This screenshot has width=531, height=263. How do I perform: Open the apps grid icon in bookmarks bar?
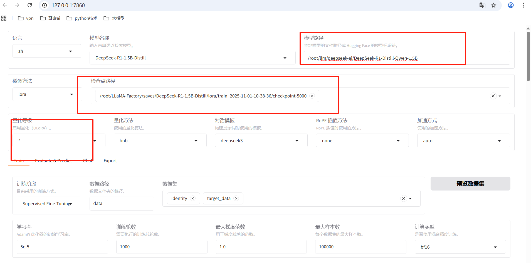pos(4,18)
